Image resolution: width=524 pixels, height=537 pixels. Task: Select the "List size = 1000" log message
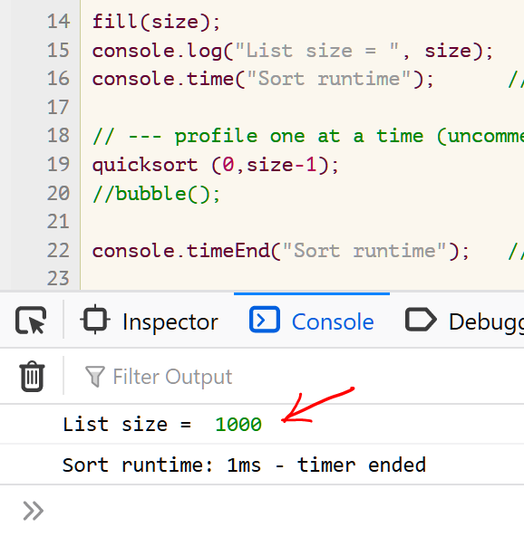[x=262, y=425]
